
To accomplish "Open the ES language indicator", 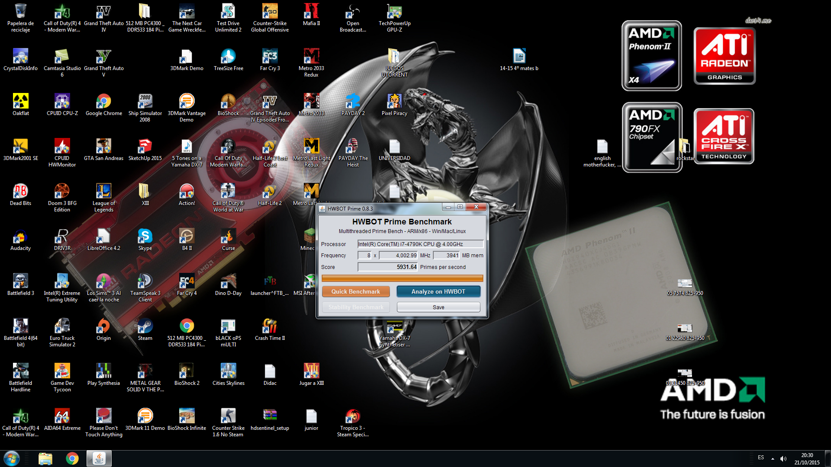I will click(761, 457).
